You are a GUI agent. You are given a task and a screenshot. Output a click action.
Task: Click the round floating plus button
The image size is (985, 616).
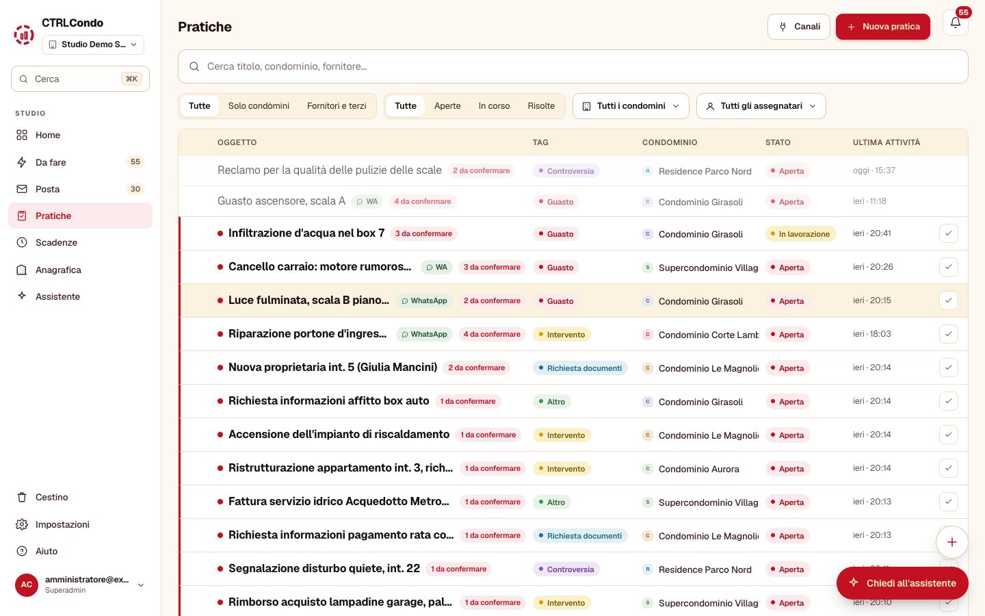tap(951, 542)
